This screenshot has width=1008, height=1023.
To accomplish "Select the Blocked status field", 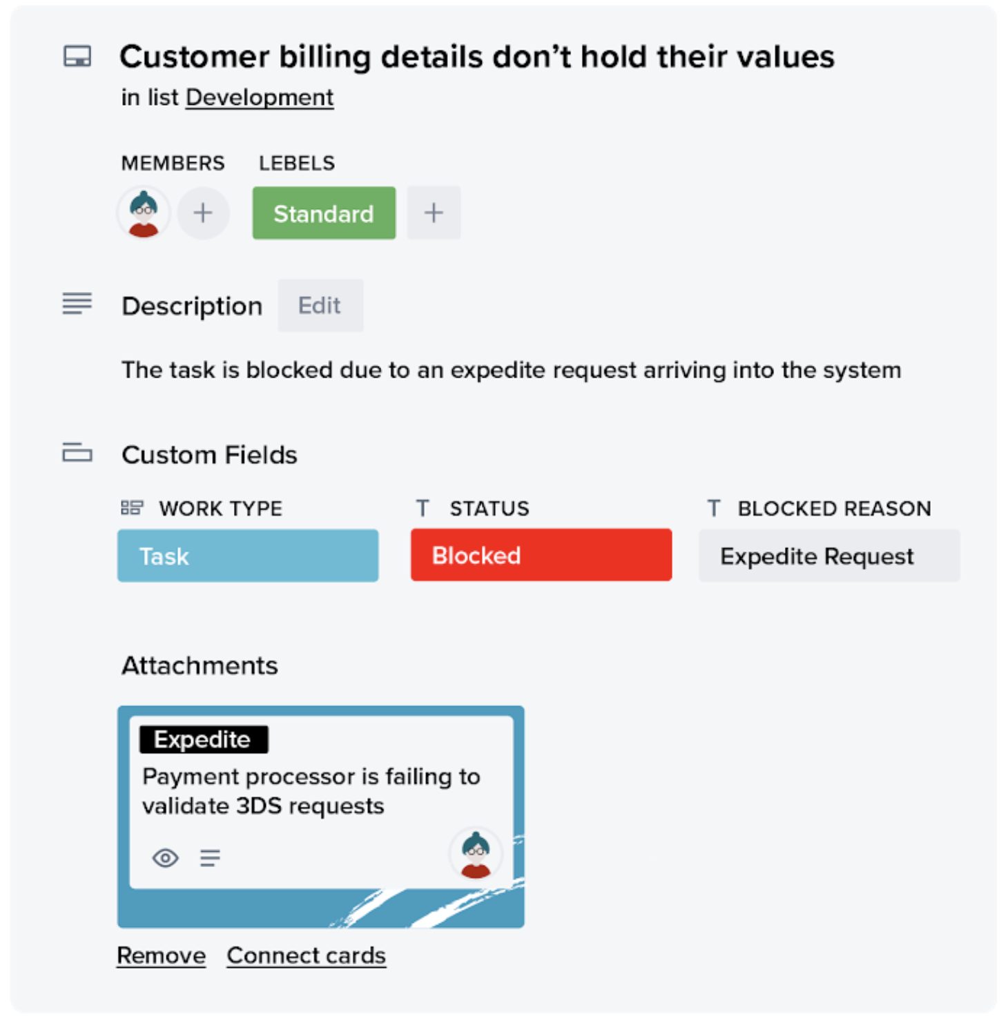I will [541, 554].
